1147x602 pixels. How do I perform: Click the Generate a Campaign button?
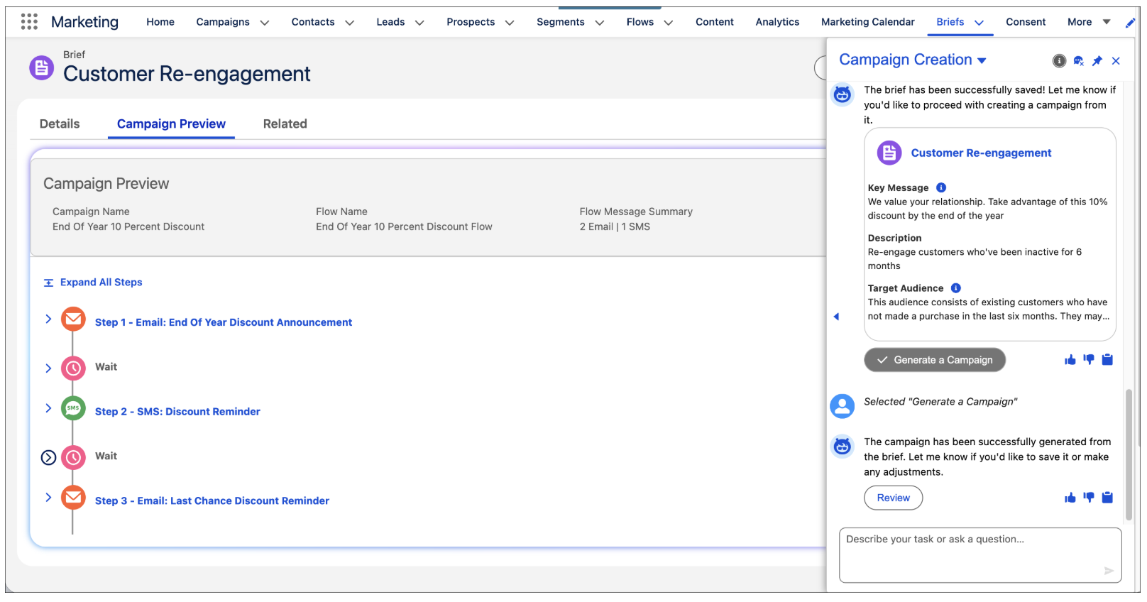(x=935, y=360)
